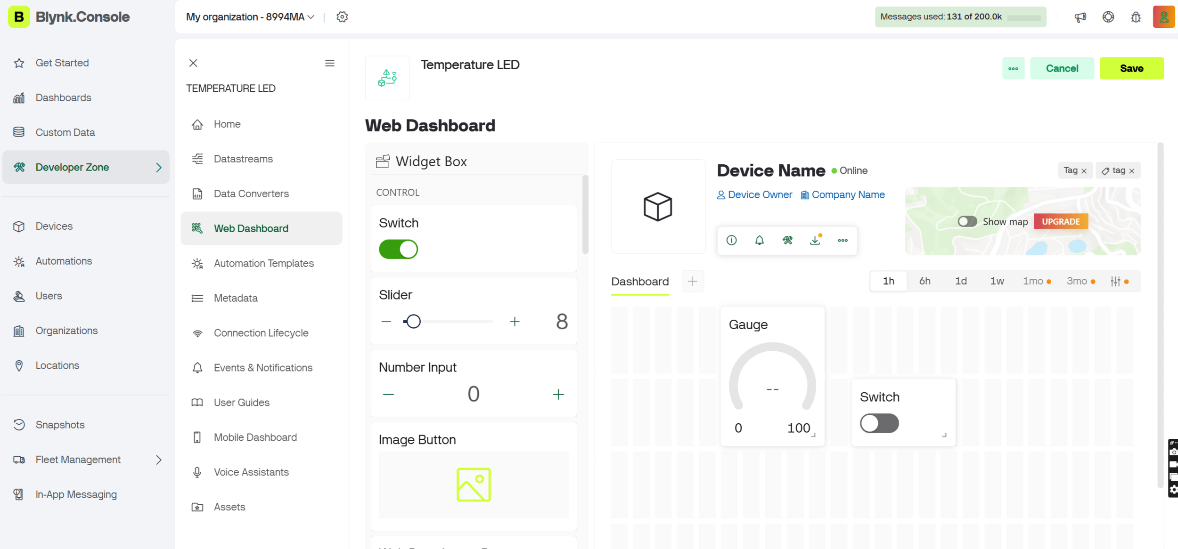
Task: Click the developer tools icon in device toolbar
Action: 787,240
